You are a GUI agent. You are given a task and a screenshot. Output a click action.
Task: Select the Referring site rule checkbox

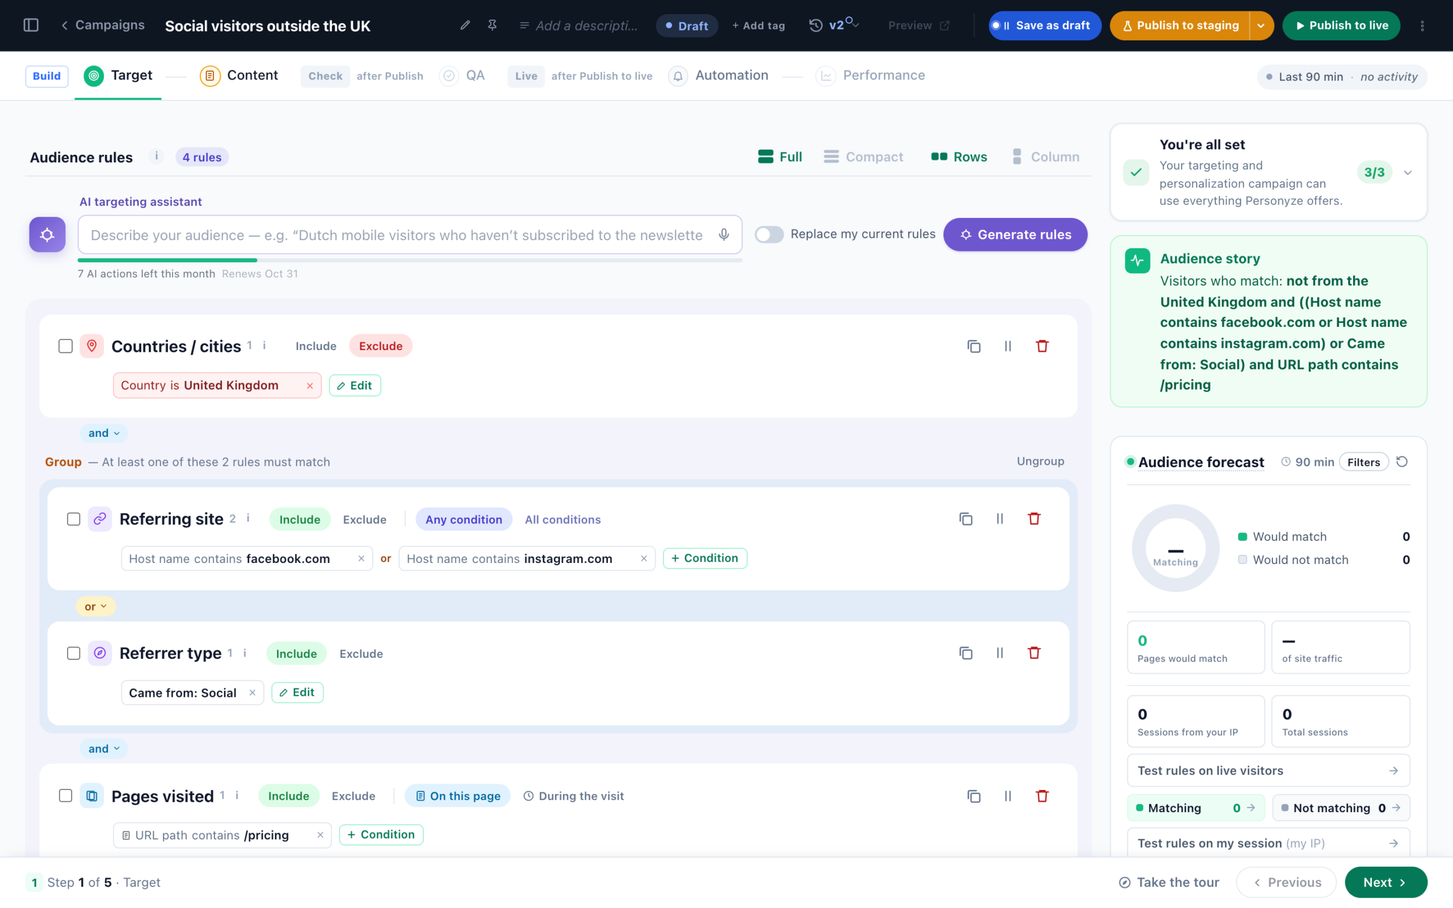point(73,519)
